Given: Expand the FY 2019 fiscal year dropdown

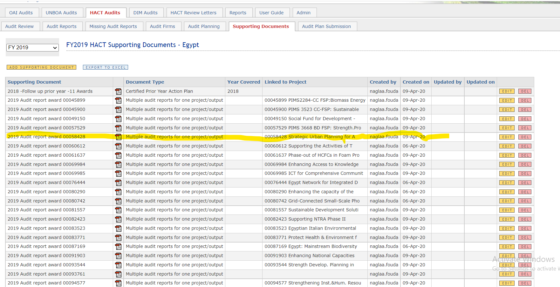Looking at the screenshot, I should [x=32, y=48].
